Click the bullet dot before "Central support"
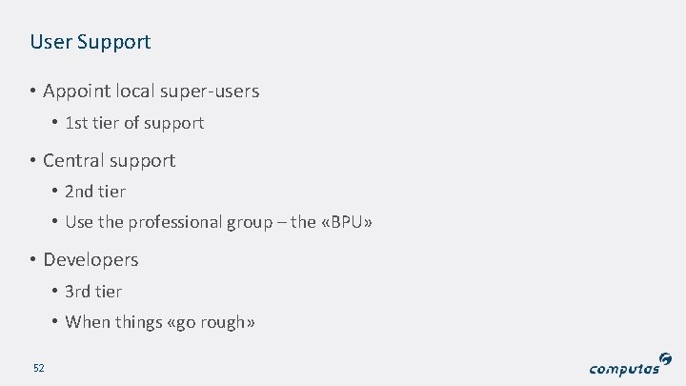Screen dimensions: 686x386 tap(32, 161)
